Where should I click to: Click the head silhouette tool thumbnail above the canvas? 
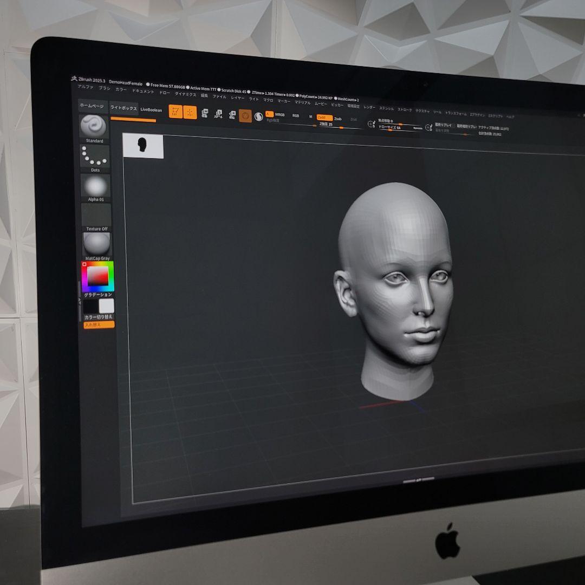click(x=142, y=145)
